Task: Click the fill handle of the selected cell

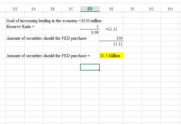Action: coord(99,70)
